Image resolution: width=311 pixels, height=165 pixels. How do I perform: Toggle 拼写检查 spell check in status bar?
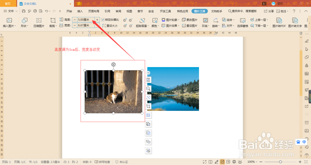click(x=102, y=162)
